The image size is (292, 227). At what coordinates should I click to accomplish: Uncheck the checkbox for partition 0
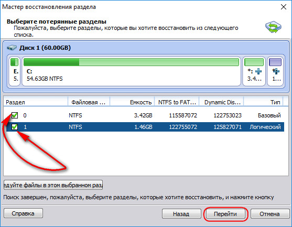15,115
